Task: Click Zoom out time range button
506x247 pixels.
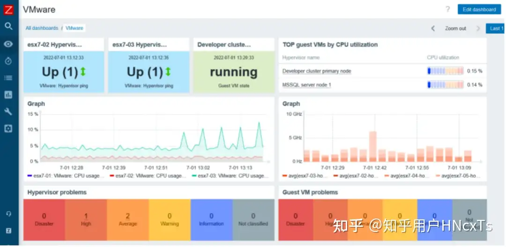Action: [x=455, y=29]
